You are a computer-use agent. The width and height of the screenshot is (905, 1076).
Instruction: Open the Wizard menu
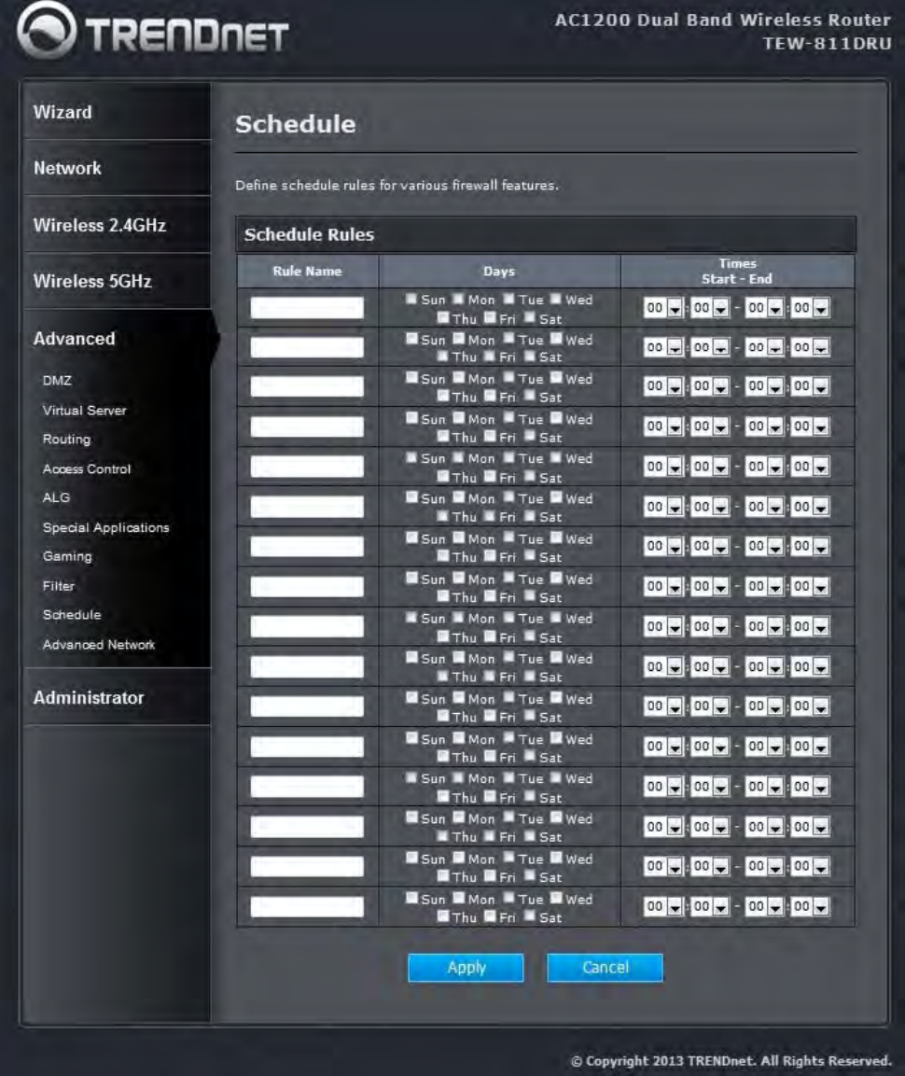pyautogui.click(x=63, y=112)
